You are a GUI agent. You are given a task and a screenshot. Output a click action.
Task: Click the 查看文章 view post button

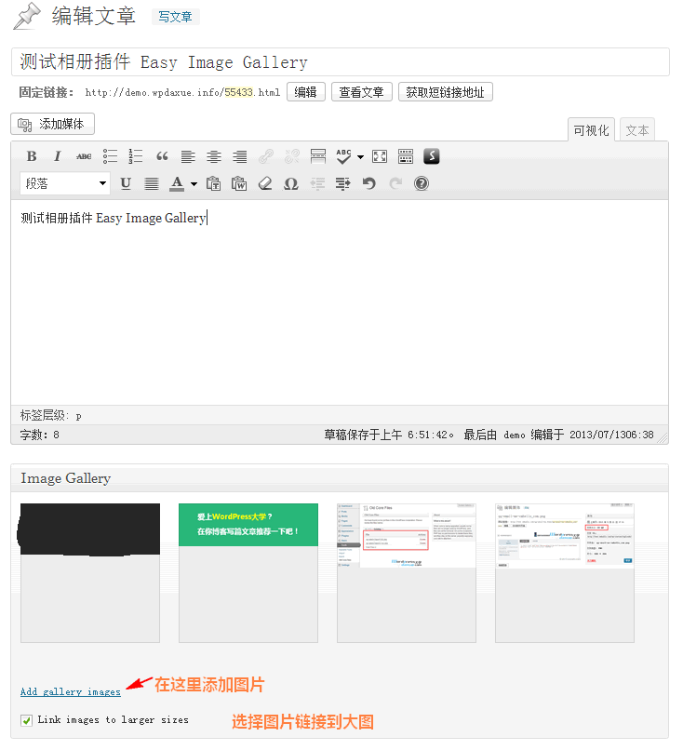[x=362, y=92]
